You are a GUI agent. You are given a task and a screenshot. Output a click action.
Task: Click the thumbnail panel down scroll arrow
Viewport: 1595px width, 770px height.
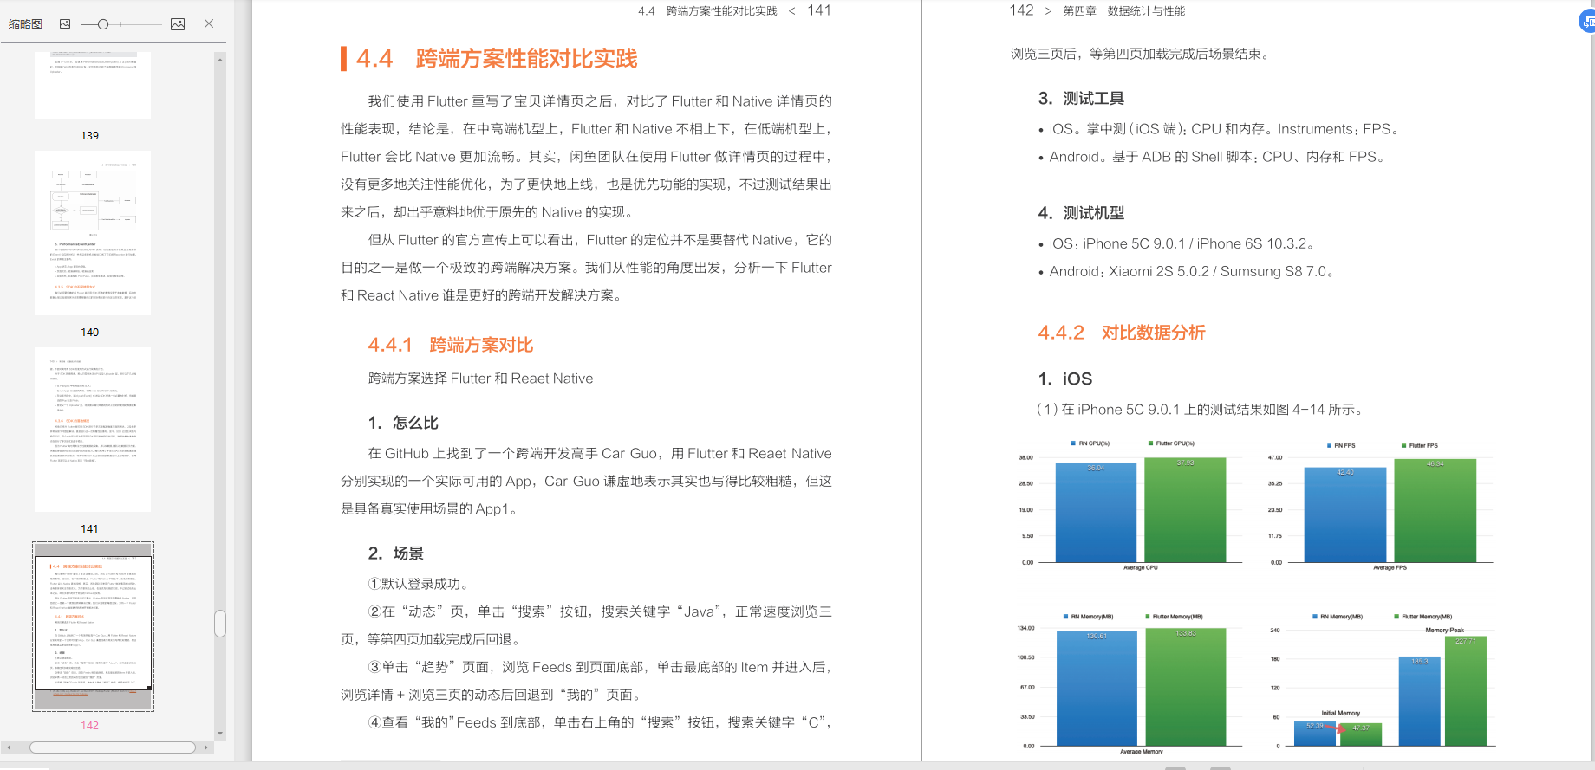pos(220,734)
